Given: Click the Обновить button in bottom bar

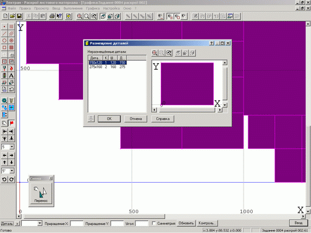Looking at the screenshot, I should (x=186, y=223).
